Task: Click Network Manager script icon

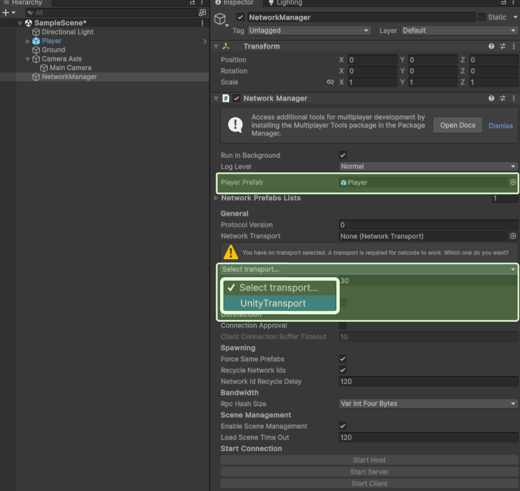Action: tap(226, 98)
